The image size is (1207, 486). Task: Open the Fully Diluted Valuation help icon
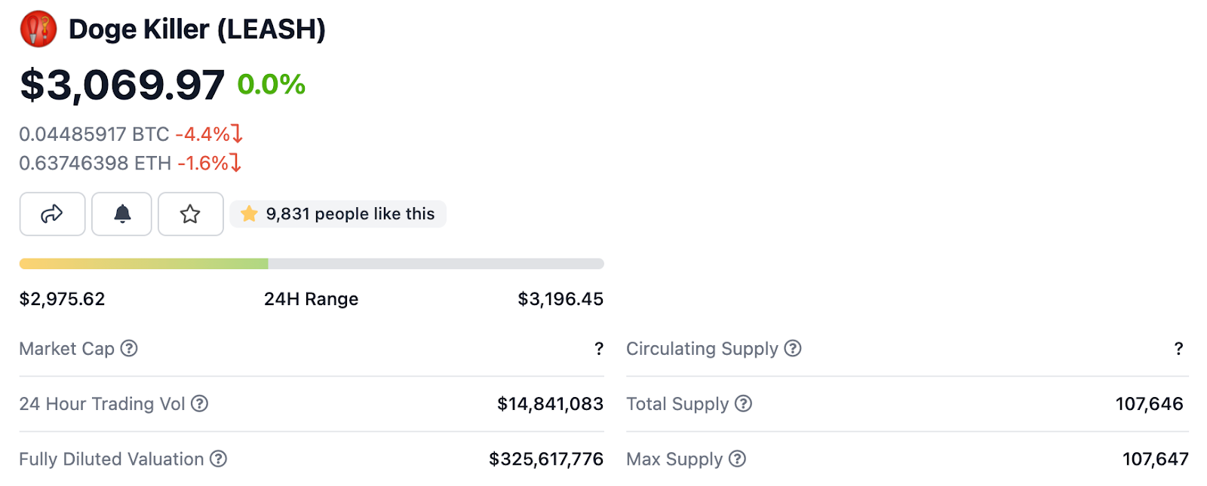point(218,459)
